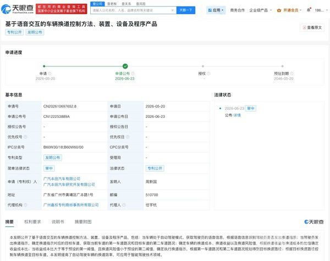
Task: Click the info icon beside 优先权日
Action: click(x=128, y=137)
